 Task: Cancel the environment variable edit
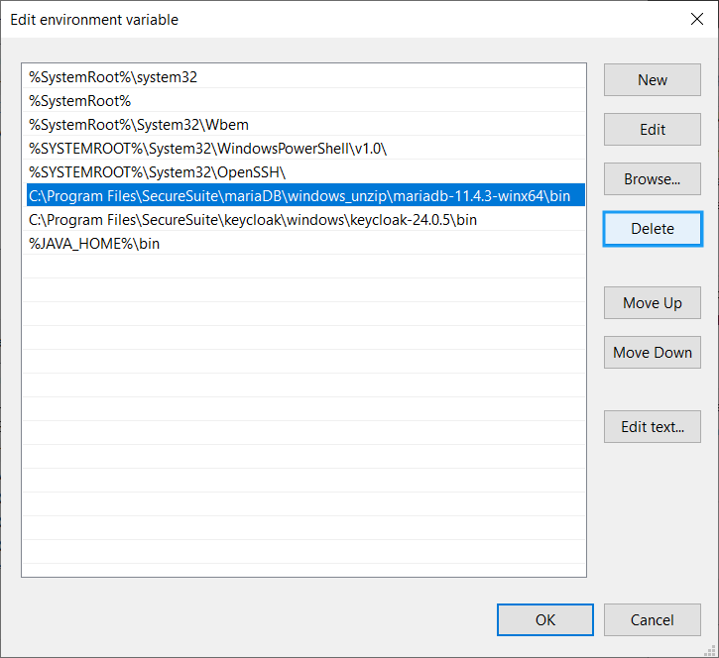coord(652,619)
